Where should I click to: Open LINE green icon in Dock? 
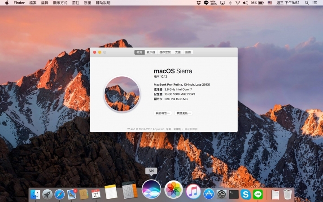click(x=258, y=194)
